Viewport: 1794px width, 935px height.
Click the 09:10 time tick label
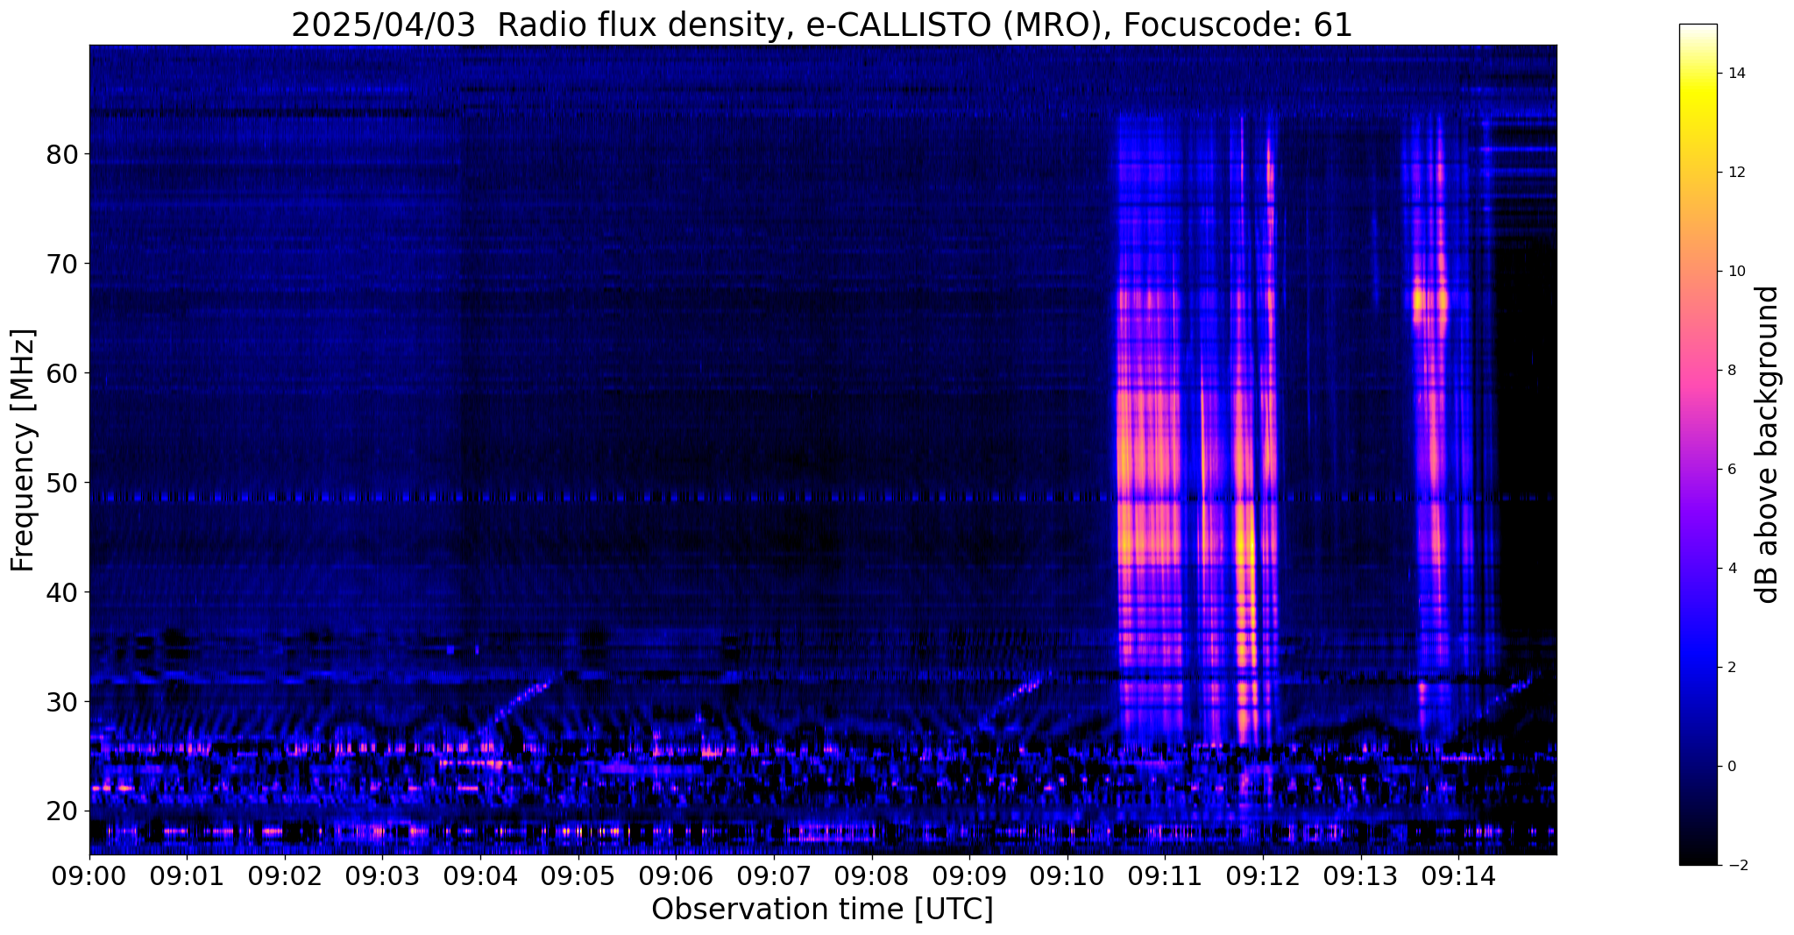(1067, 875)
